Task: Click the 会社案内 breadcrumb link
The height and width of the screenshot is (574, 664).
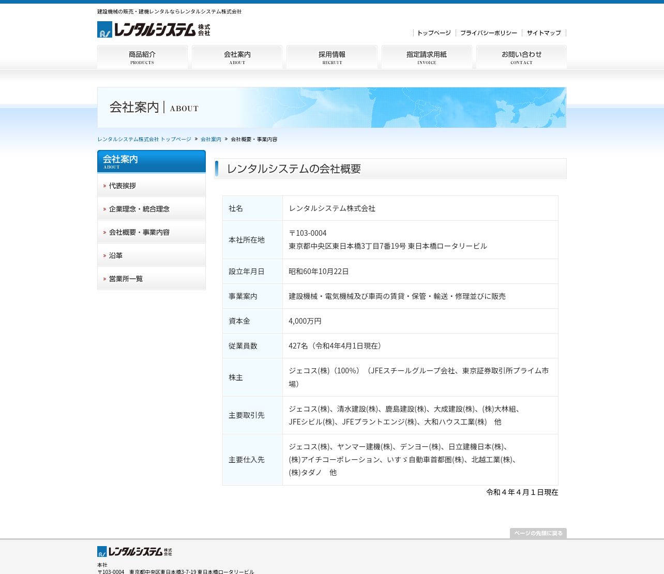Action: point(211,140)
